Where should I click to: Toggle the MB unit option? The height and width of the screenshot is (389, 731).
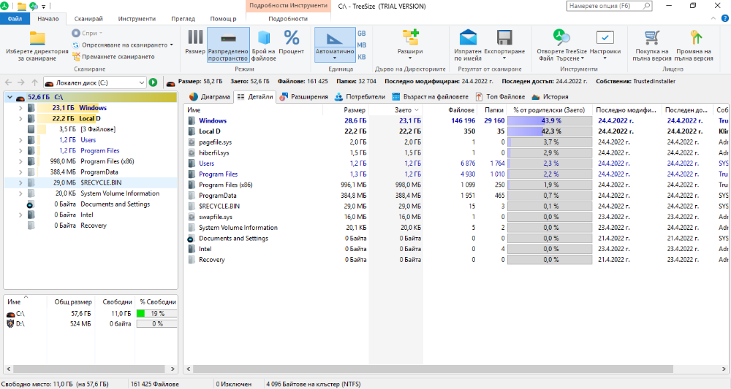coord(362,45)
